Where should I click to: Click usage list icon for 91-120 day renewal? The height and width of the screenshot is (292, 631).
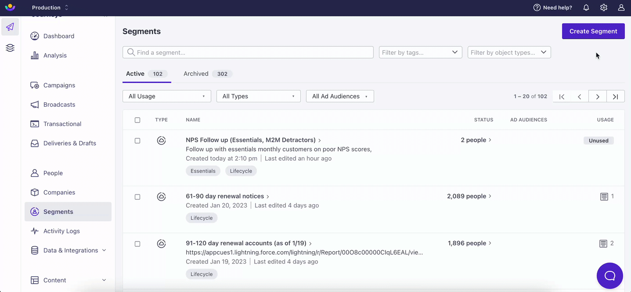coord(604,244)
